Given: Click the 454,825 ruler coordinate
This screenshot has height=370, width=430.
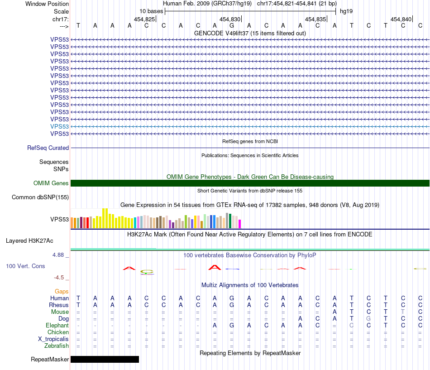Looking at the screenshot, I should pyautogui.click(x=144, y=19).
